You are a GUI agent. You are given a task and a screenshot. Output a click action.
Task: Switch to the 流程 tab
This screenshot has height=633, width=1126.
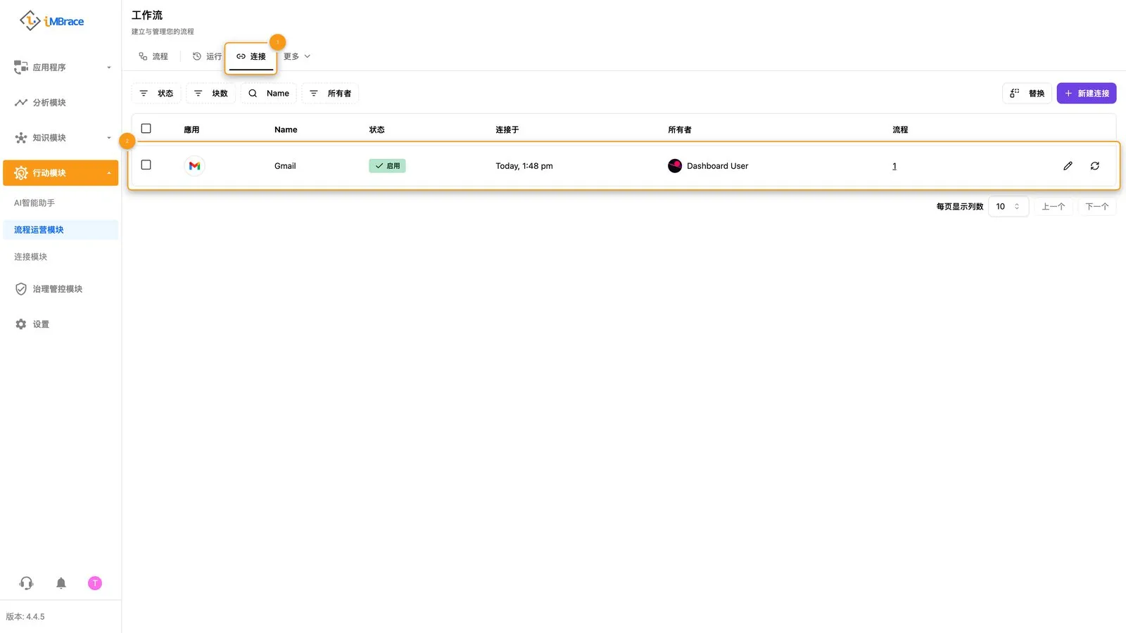(153, 56)
